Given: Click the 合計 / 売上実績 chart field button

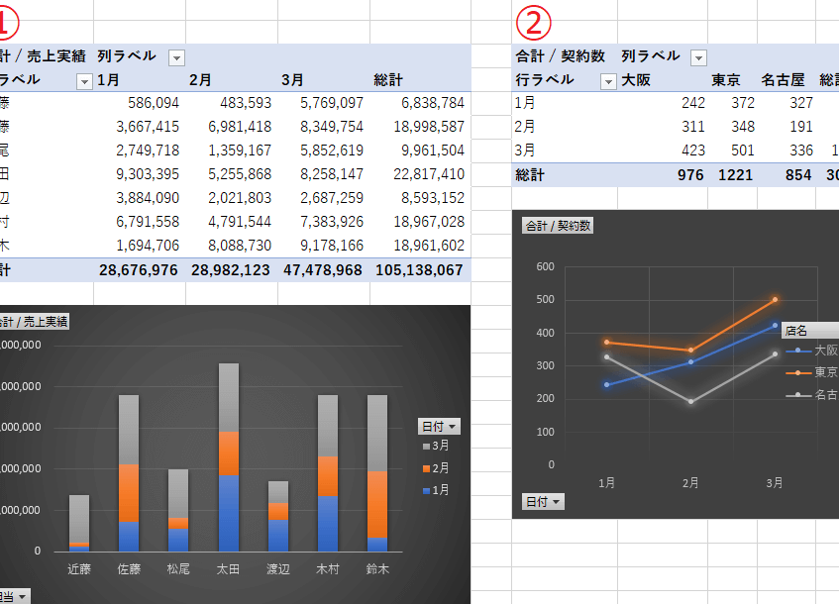Looking at the screenshot, I should pos(35,321).
